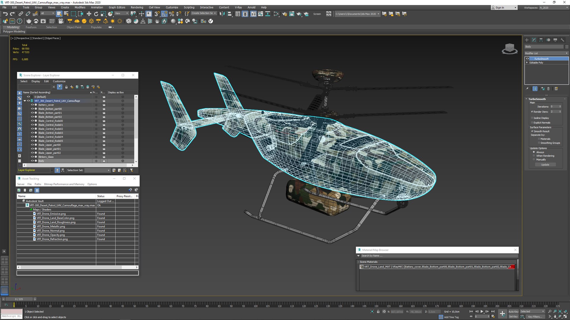Enable Isoline Display checkbox

click(532, 118)
